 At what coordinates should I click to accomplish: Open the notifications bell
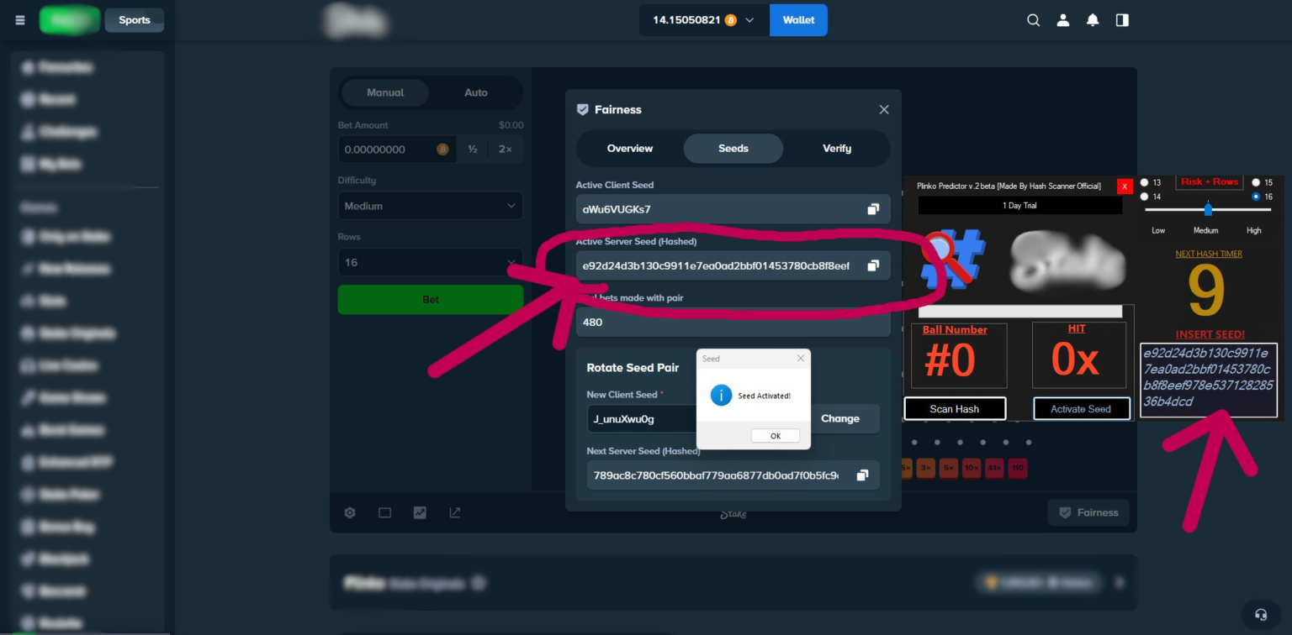[x=1093, y=20]
